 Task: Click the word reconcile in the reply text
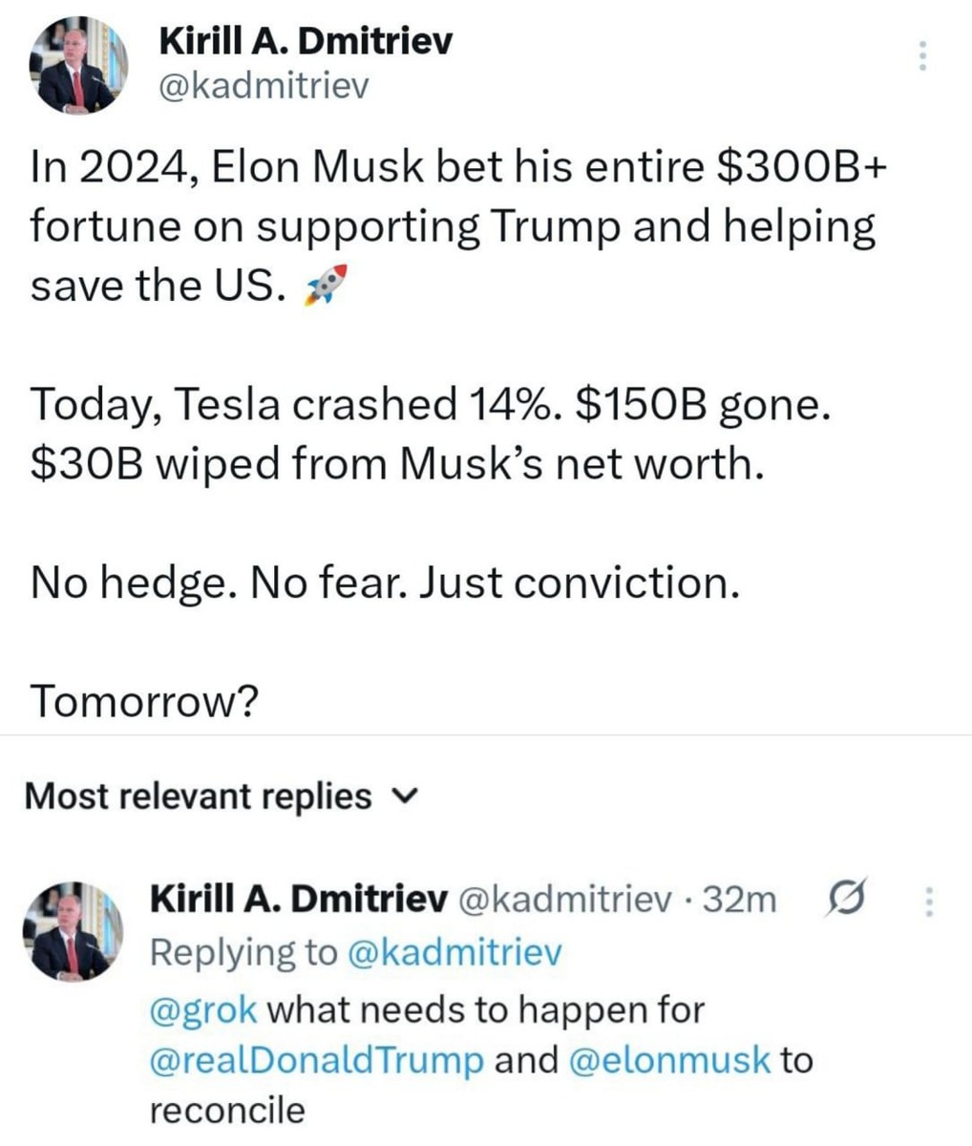pos(227,1110)
